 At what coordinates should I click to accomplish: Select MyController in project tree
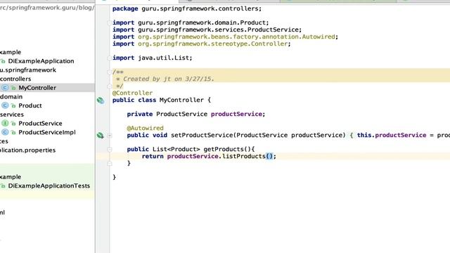(37, 88)
